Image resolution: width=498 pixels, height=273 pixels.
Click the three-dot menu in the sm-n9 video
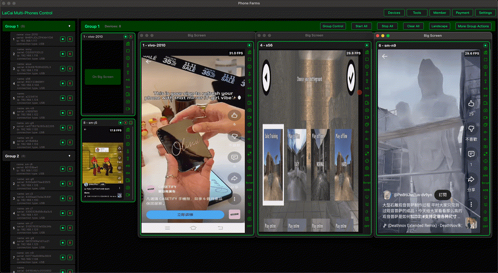coord(471,204)
